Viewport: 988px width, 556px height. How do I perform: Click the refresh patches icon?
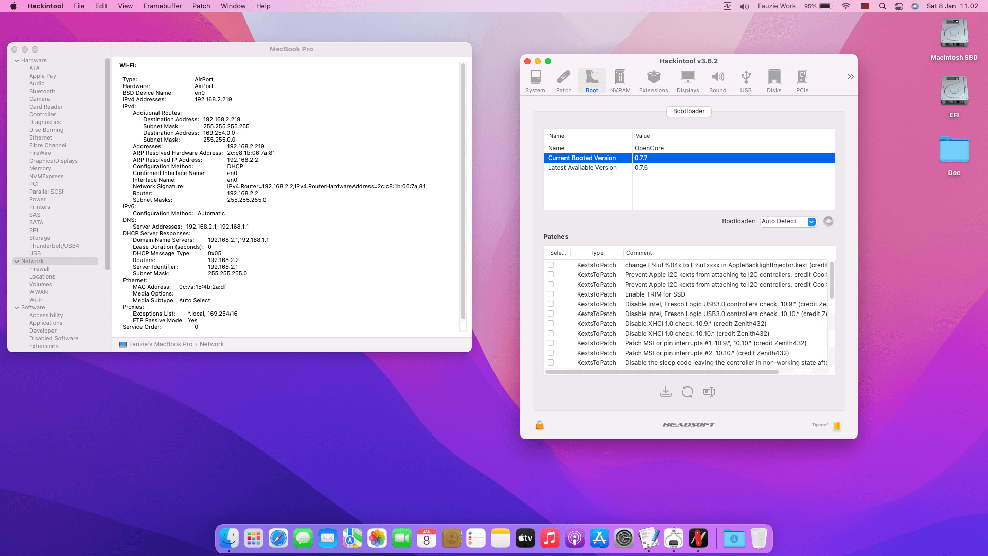pyautogui.click(x=687, y=392)
